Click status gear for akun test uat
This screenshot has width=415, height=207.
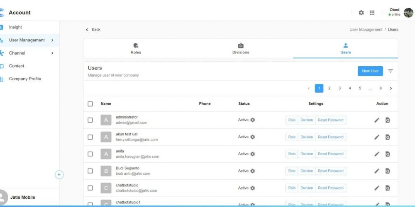(253, 137)
